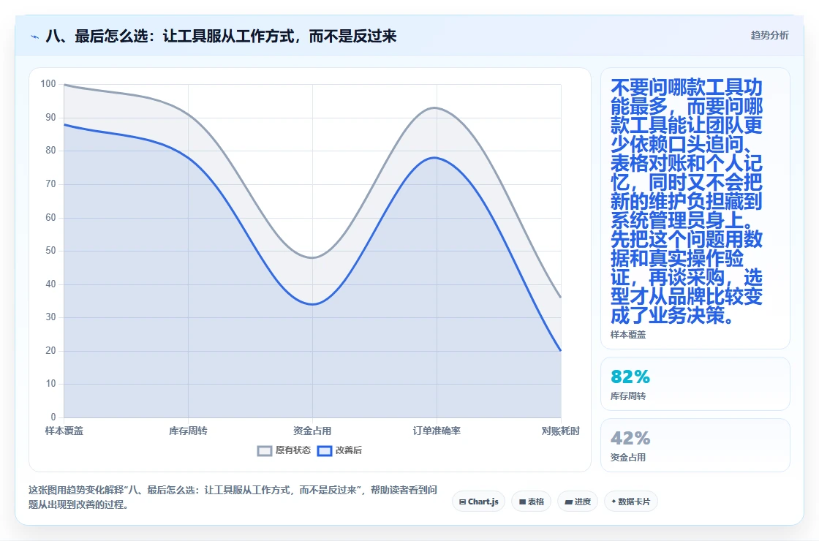The height and width of the screenshot is (541, 819).
Task: Click the 82% value
Action: (630, 377)
